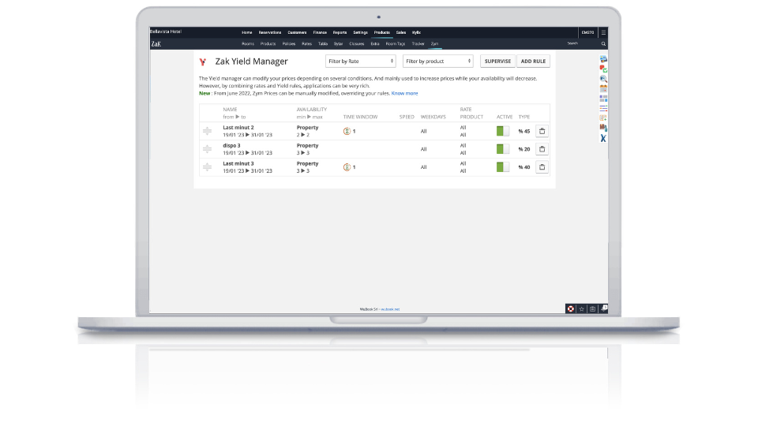The width and height of the screenshot is (758, 426).
Task: Open the wubook.net footer link
Action: click(391, 309)
